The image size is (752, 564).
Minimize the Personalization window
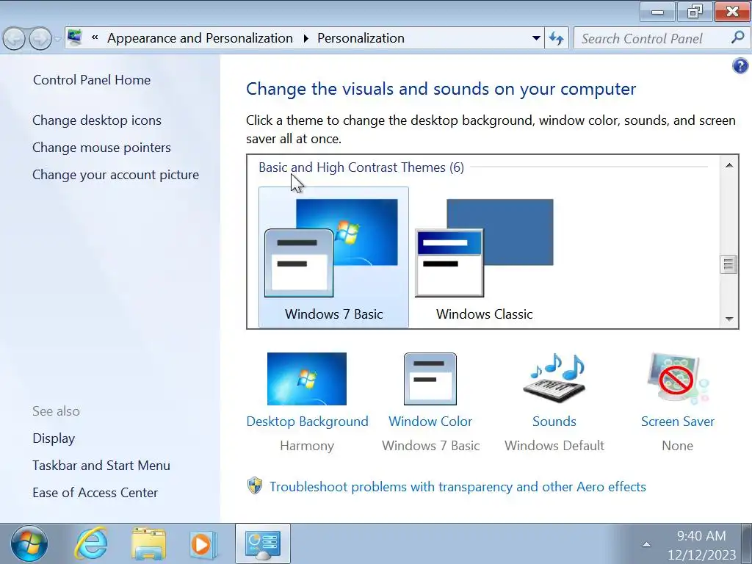(x=657, y=12)
